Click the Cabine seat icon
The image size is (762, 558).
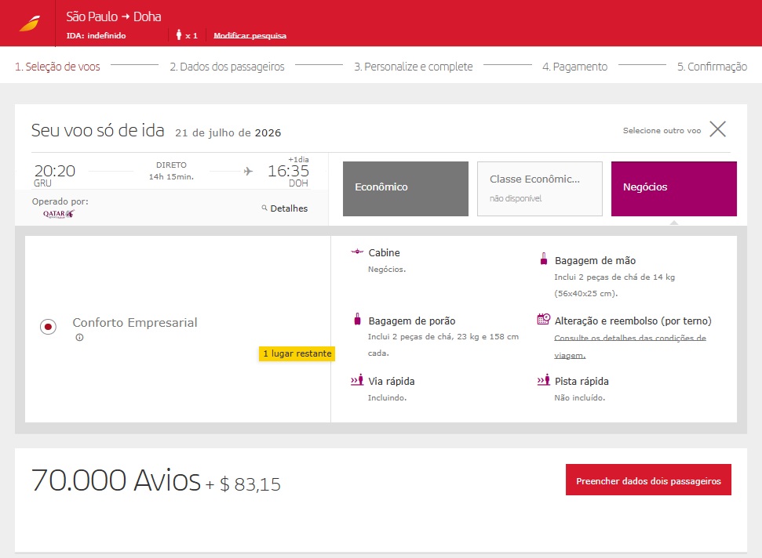357,252
